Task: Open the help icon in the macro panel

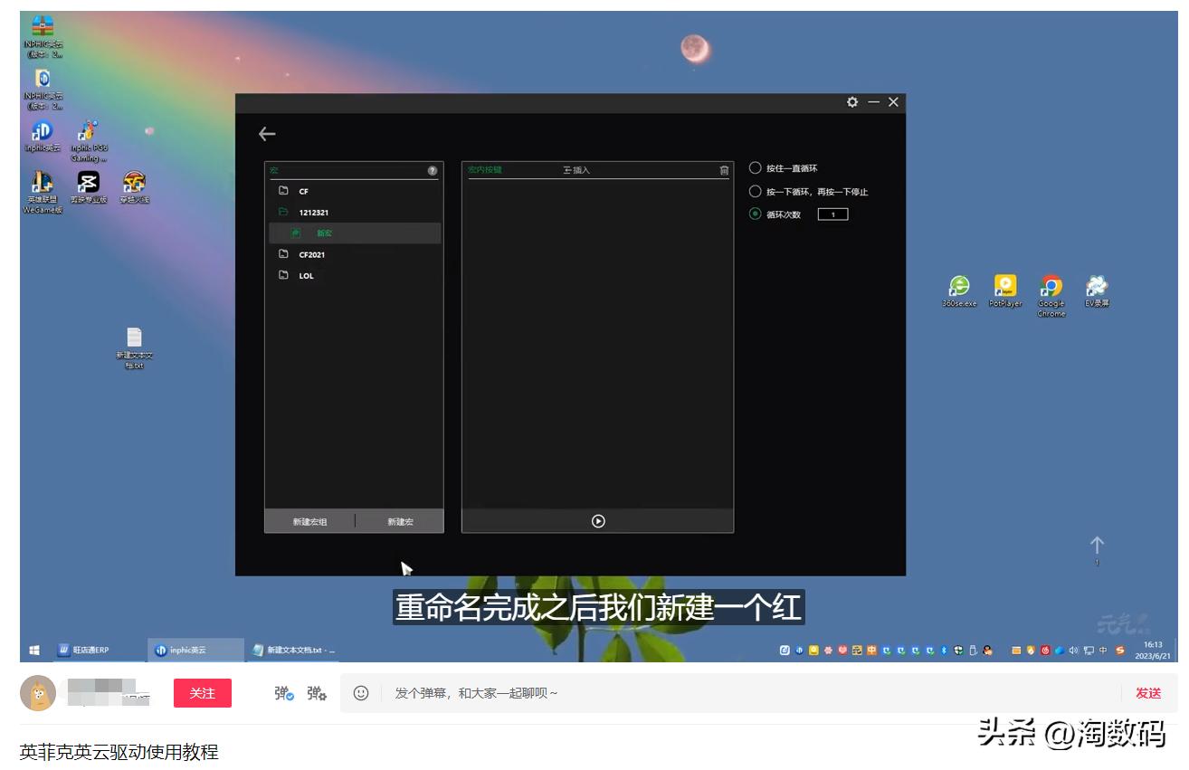Action: tap(433, 169)
